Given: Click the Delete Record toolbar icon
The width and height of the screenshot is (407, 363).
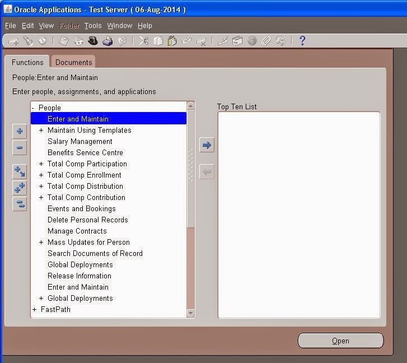Looking at the screenshot, I should pos(201,41).
